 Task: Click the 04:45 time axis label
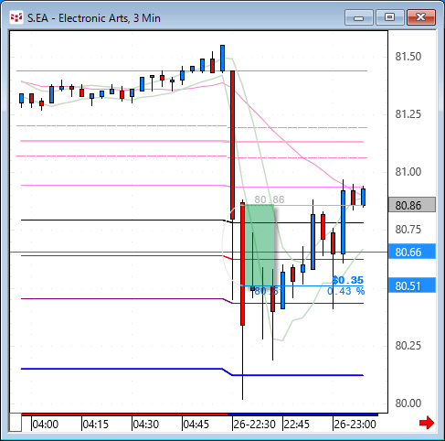click(196, 425)
